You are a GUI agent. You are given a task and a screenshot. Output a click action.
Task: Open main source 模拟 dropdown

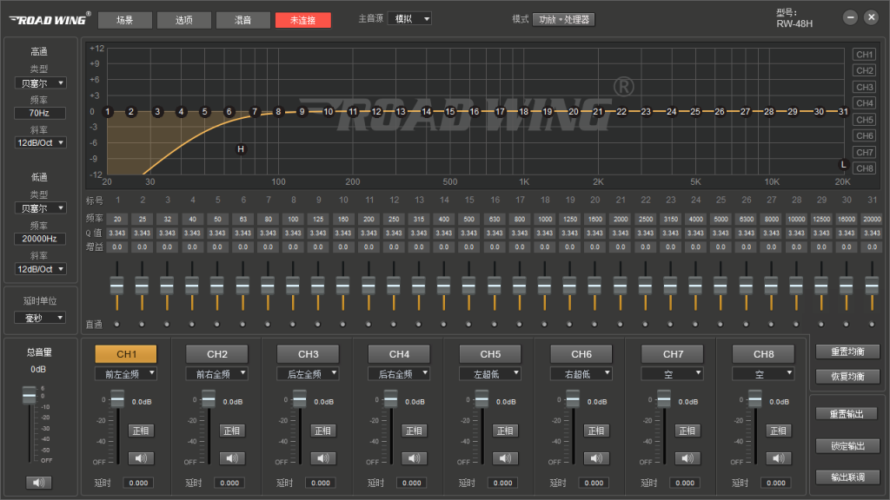coord(409,19)
